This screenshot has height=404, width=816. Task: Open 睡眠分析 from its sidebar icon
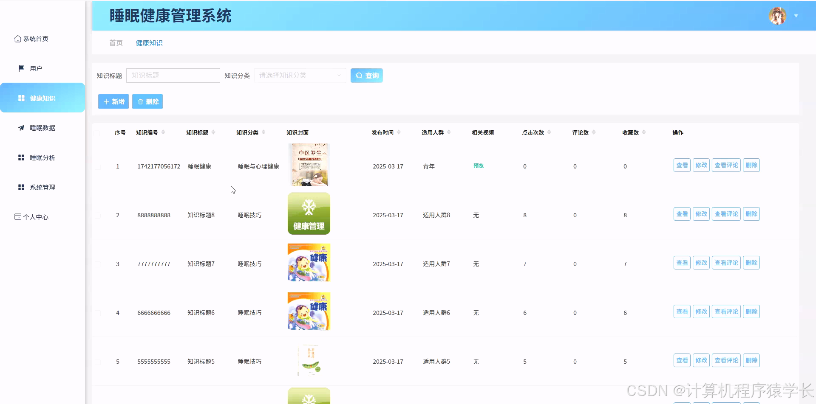pos(21,157)
